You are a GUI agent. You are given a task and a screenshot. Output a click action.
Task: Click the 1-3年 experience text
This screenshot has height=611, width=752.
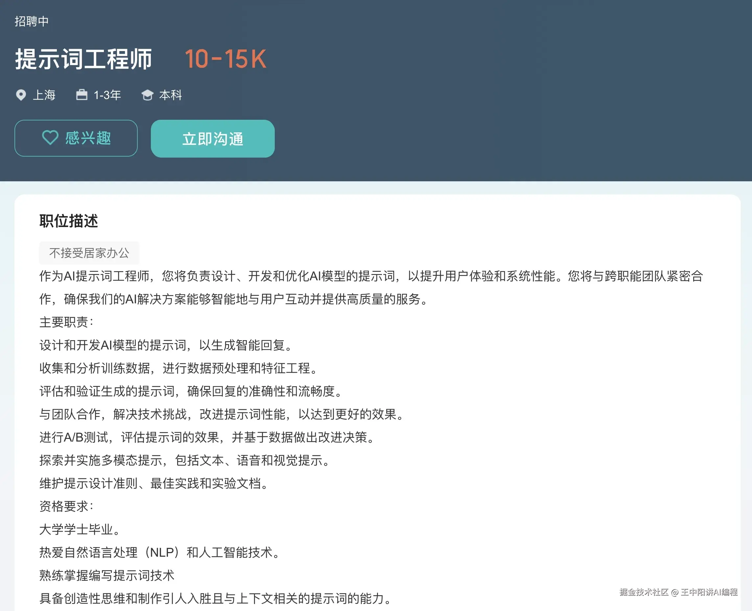click(107, 95)
